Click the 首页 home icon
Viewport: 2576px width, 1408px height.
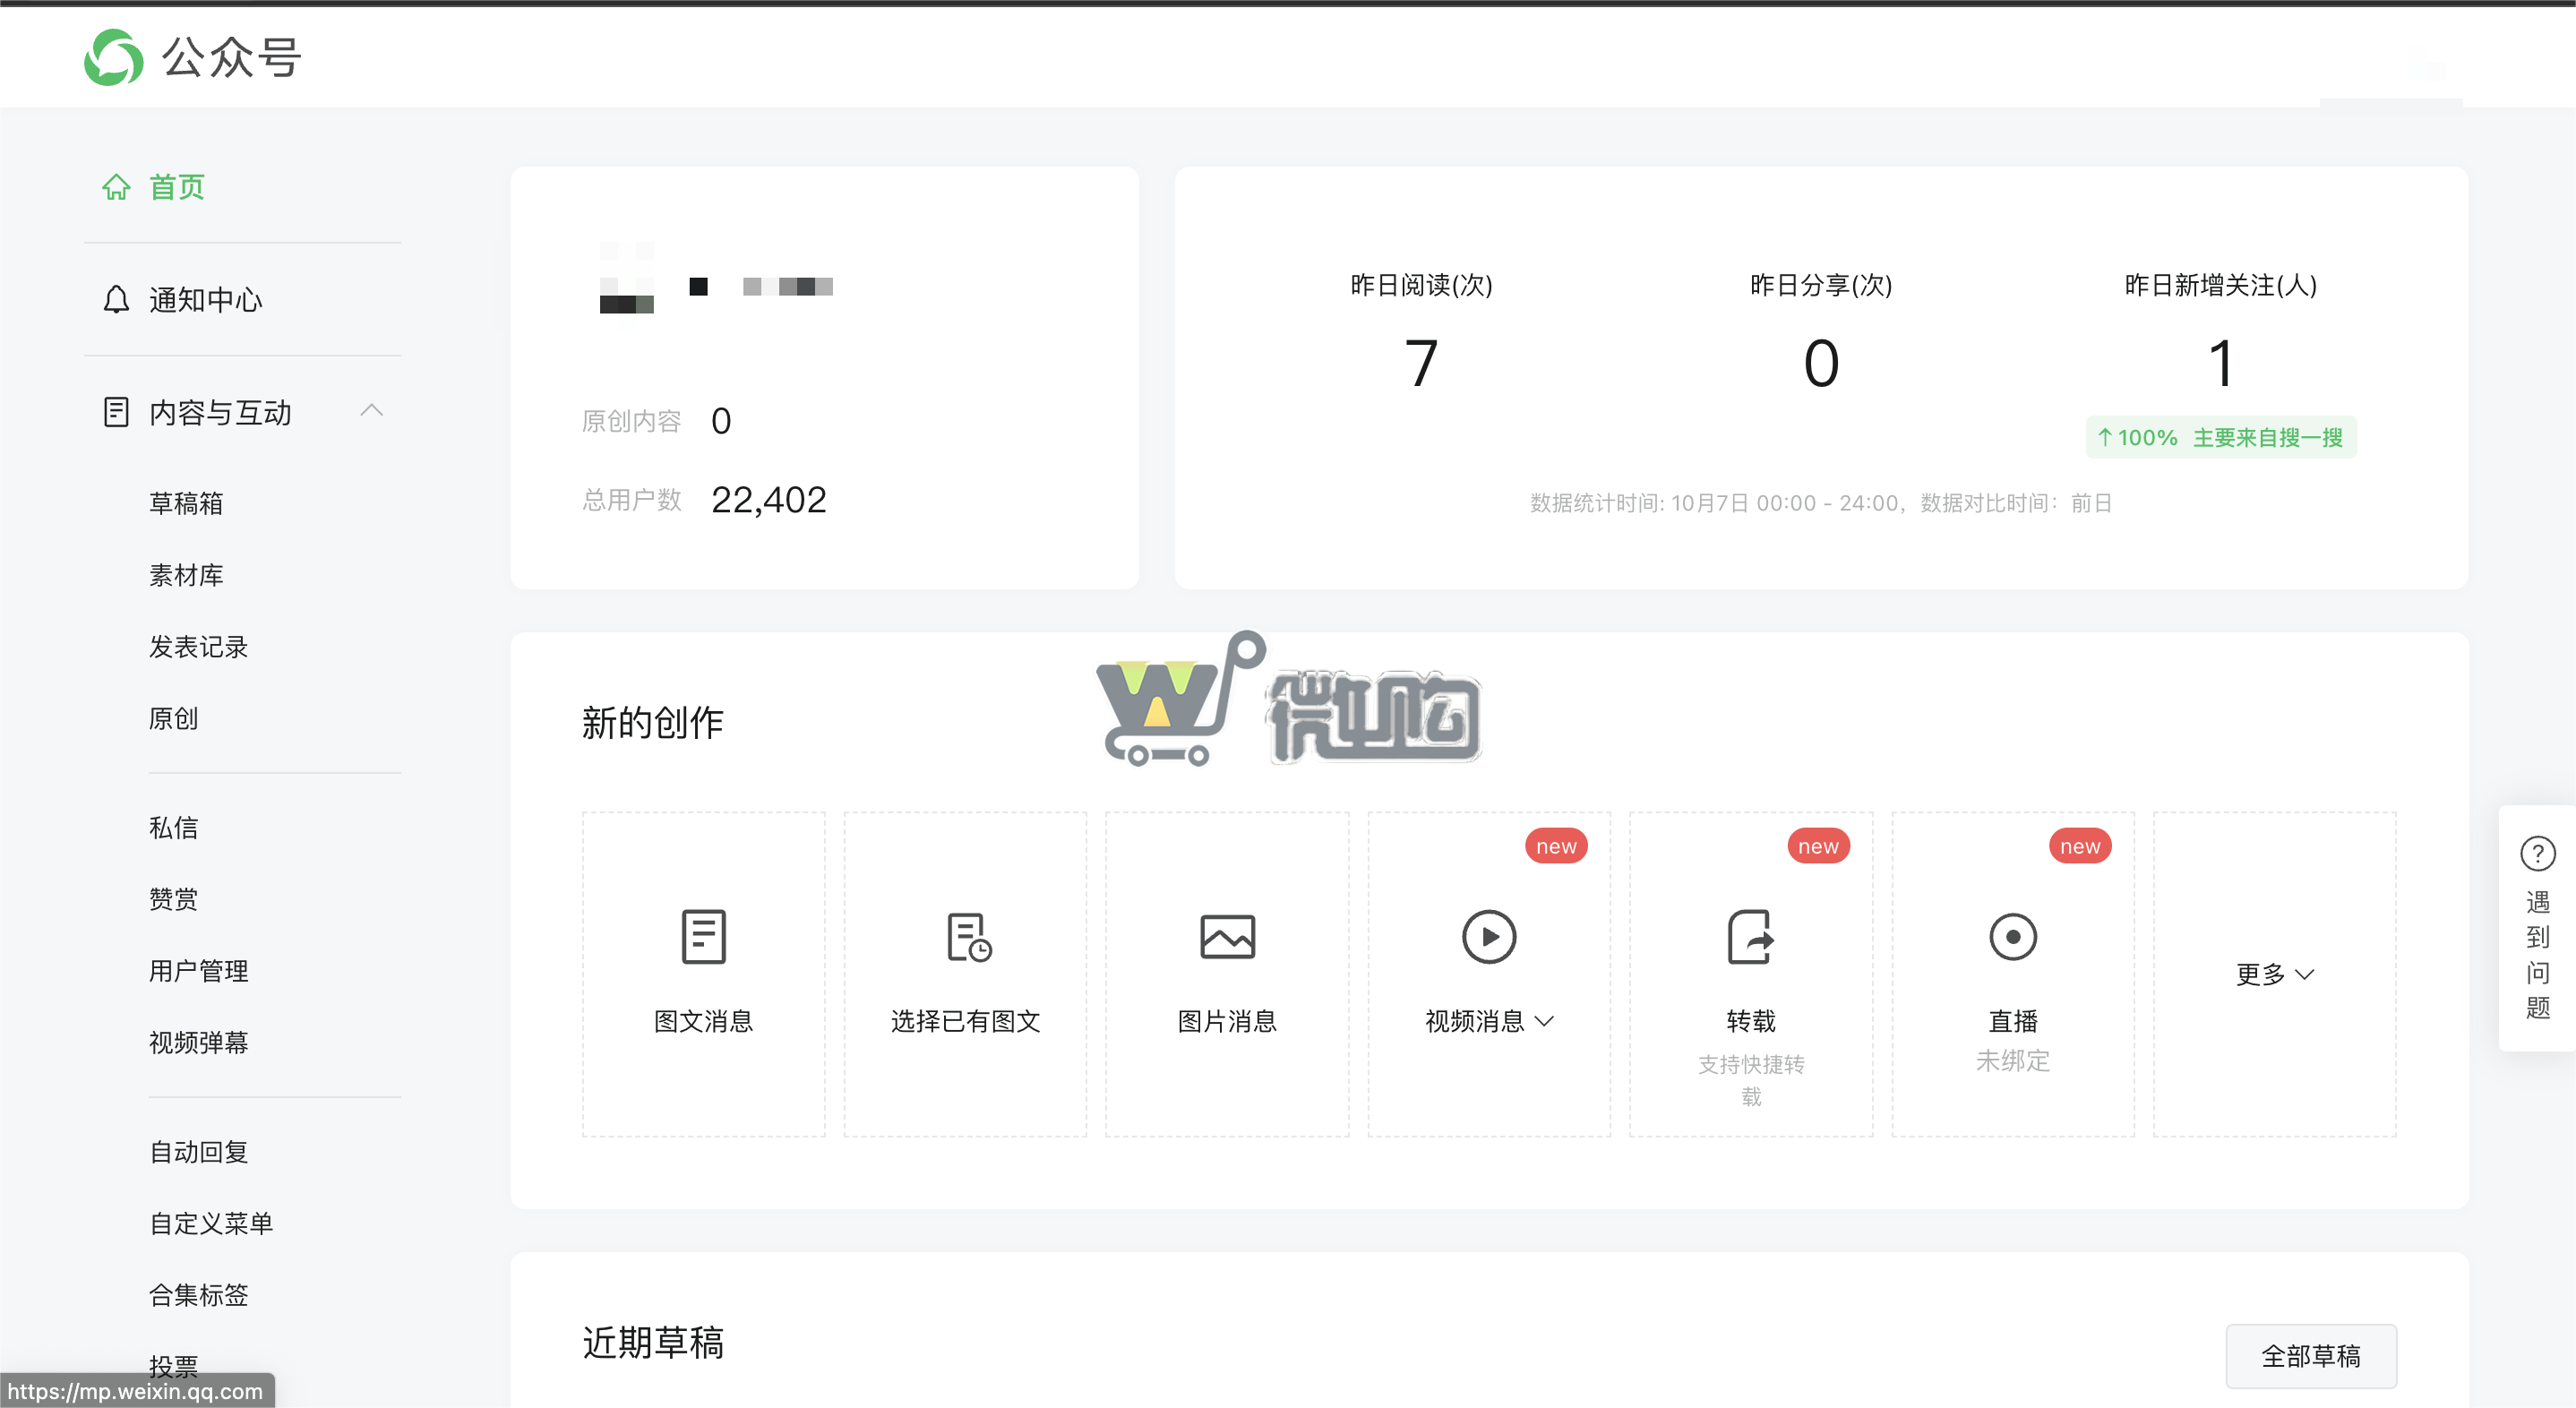click(116, 187)
